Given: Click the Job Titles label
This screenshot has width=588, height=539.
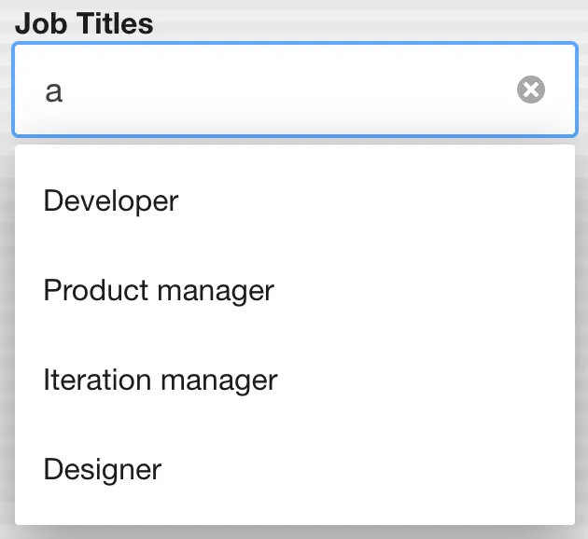Looking at the screenshot, I should click(84, 23).
